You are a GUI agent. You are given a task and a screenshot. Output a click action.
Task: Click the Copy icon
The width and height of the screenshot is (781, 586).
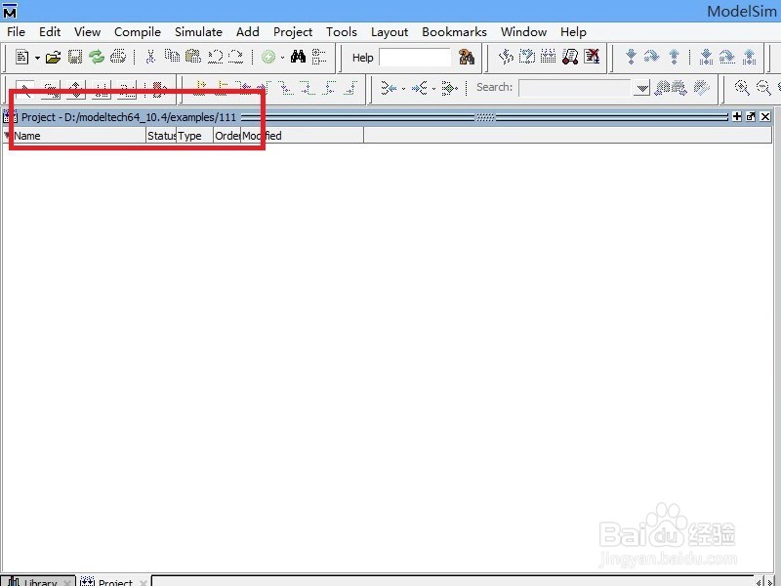click(173, 57)
